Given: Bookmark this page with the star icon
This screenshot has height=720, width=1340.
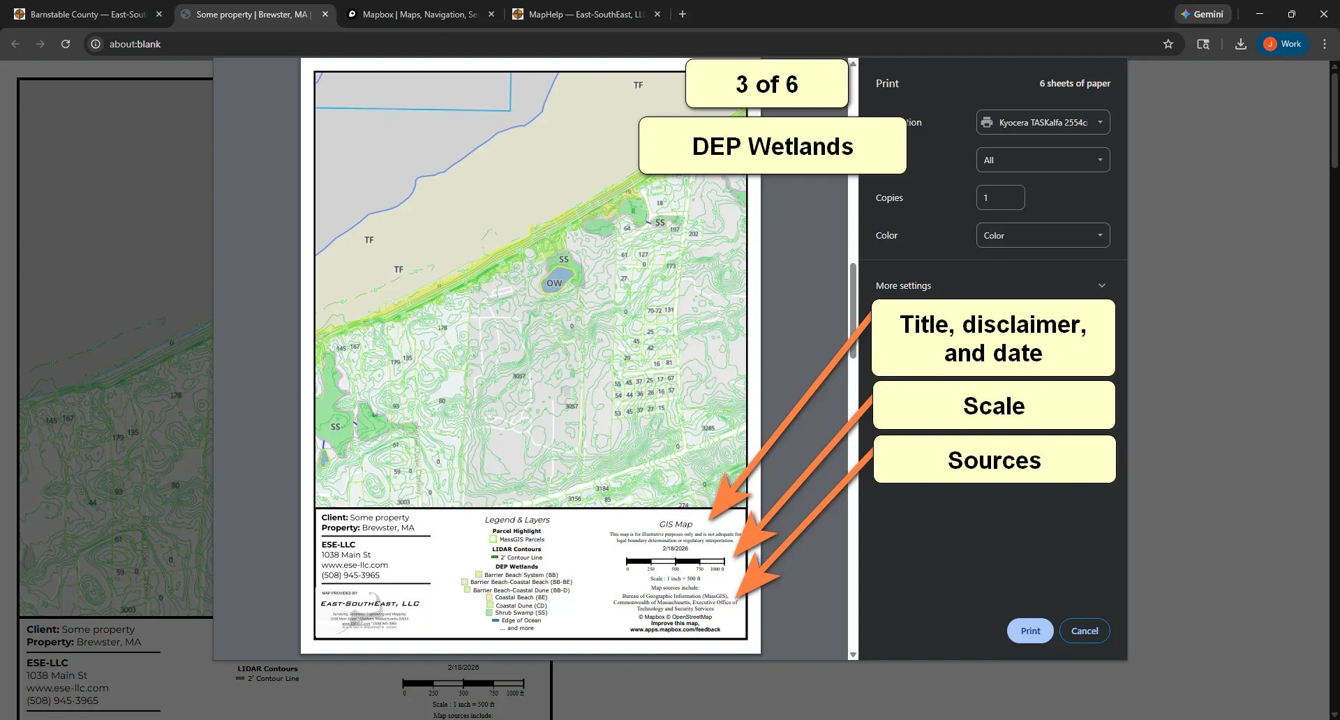Looking at the screenshot, I should click(x=1168, y=43).
